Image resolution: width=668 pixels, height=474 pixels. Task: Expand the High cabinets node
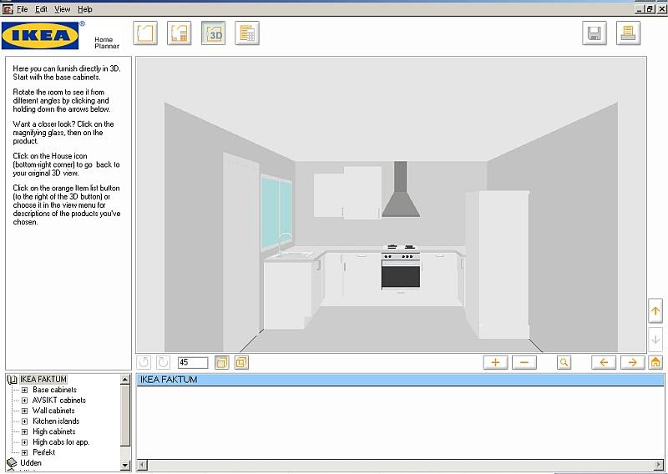(25, 431)
